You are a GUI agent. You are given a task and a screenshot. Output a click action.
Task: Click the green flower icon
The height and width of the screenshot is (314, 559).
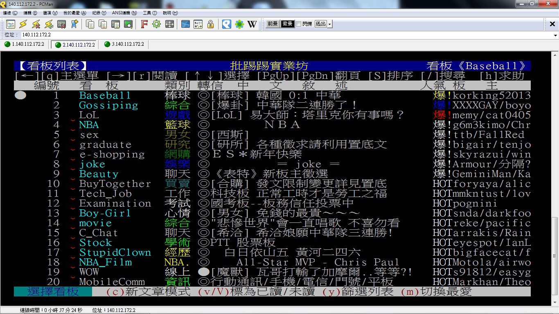click(239, 24)
